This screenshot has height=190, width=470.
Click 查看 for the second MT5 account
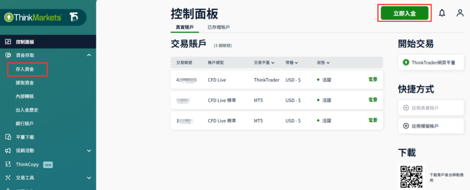[373, 100]
